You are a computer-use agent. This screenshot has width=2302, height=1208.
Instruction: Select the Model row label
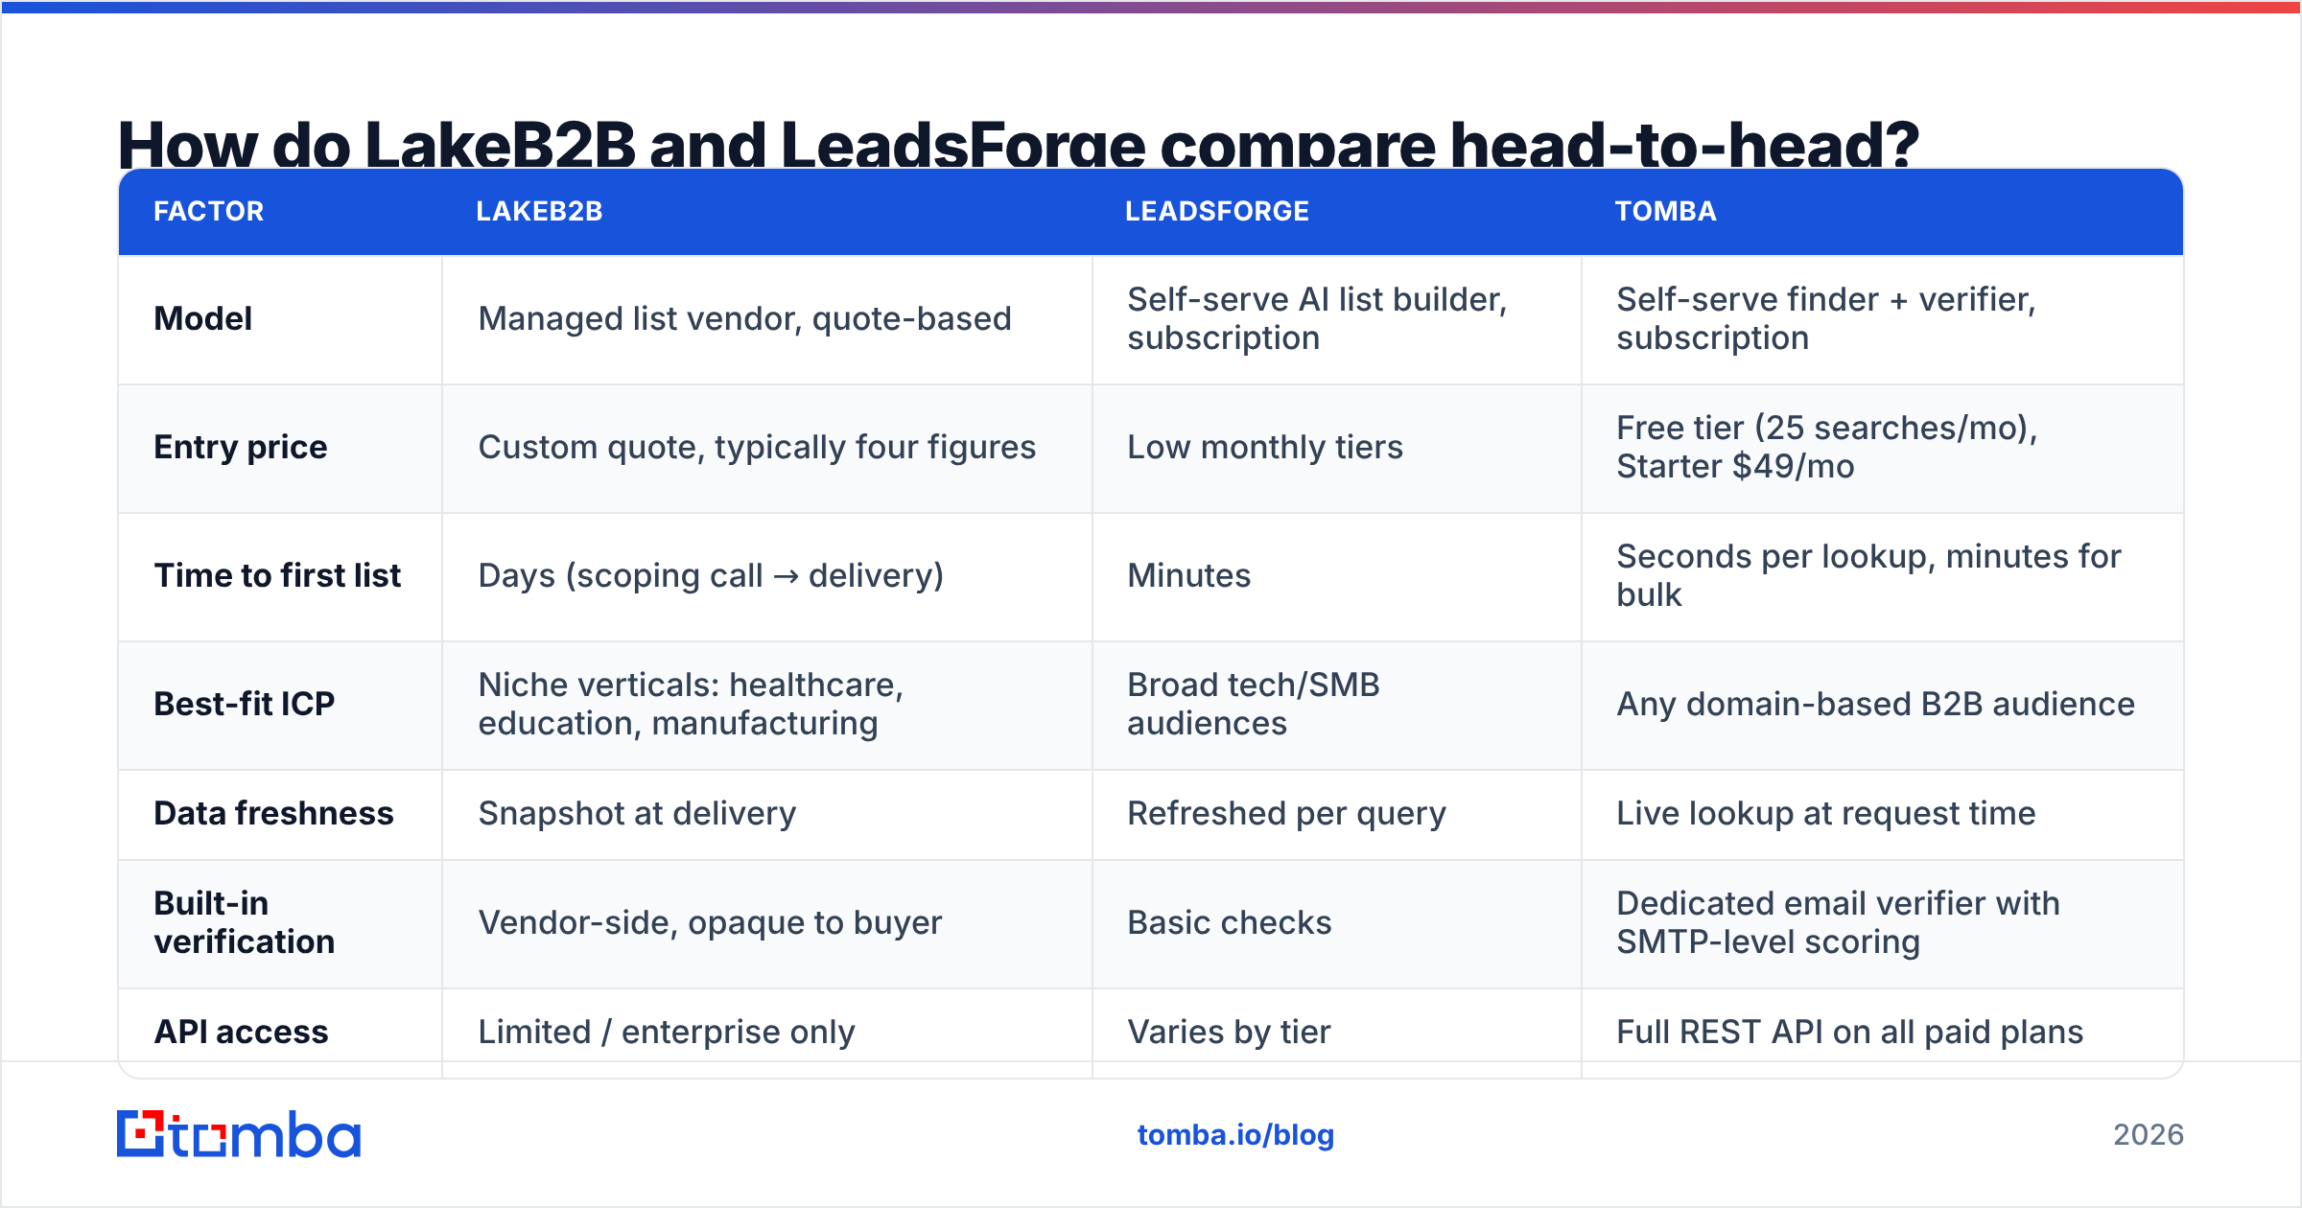[203, 319]
